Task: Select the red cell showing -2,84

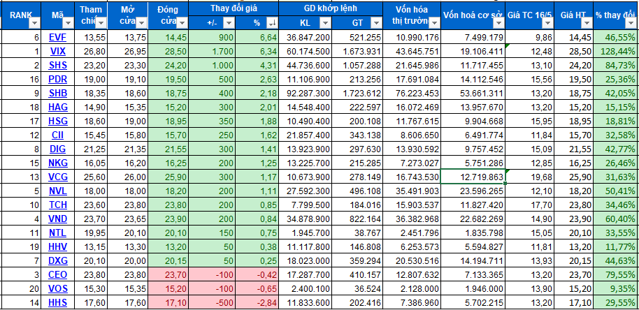Action: pos(257,303)
